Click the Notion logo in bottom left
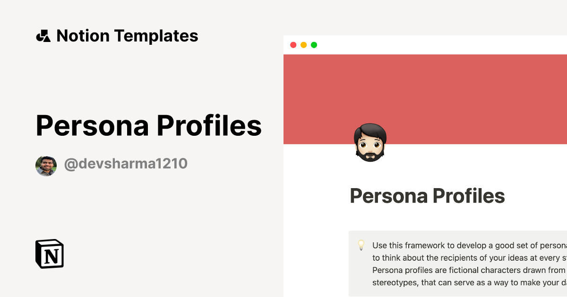This screenshot has height=297, width=567. pyautogui.click(x=50, y=254)
